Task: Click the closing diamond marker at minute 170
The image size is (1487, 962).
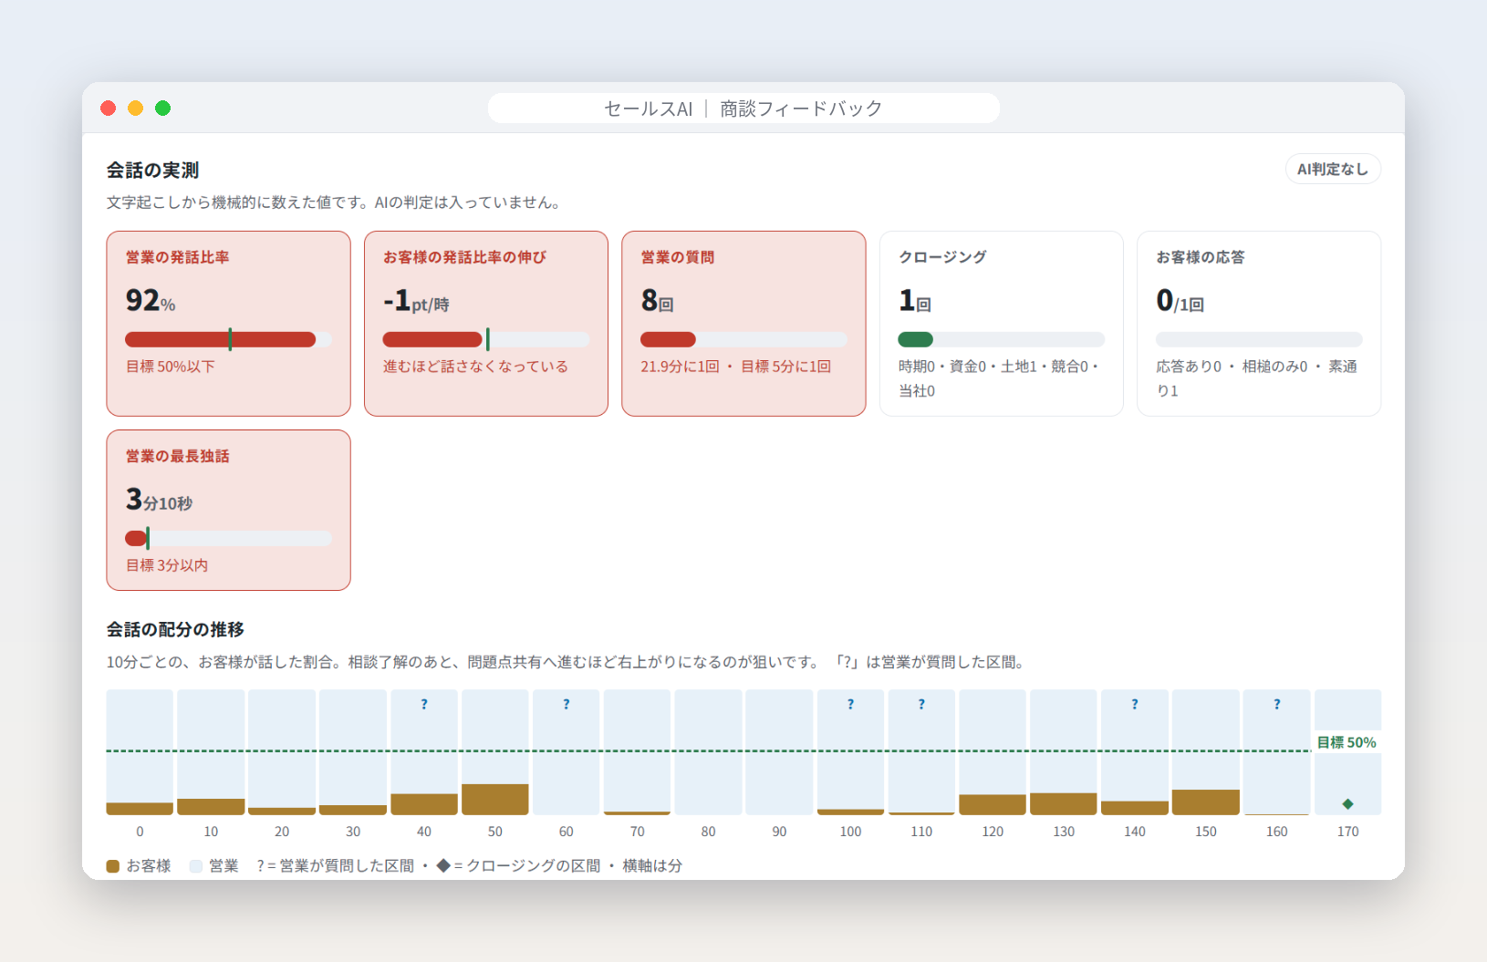Action: pyautogui.click(x=1347, y=803)
